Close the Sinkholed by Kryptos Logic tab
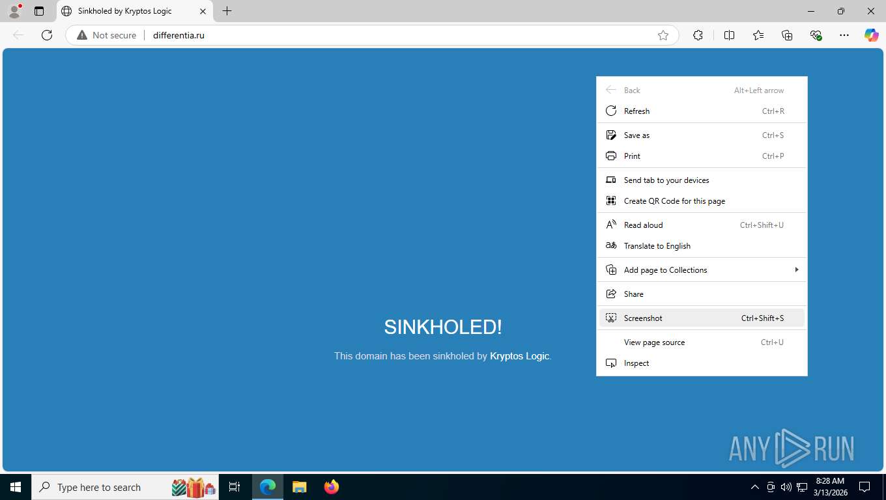Image resolution: width=886 pixels, height=500 pixels. click(203, 11)
